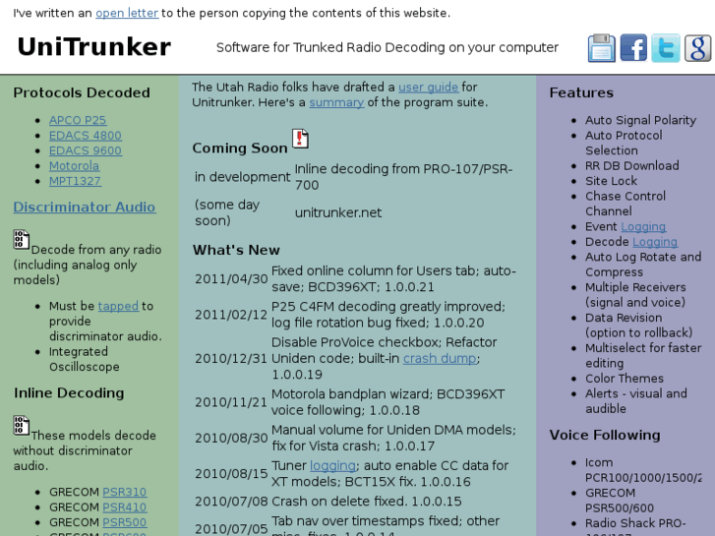715x536 pixels.
Task: Click the 'in development' table cell
Action: click(242, 177)
